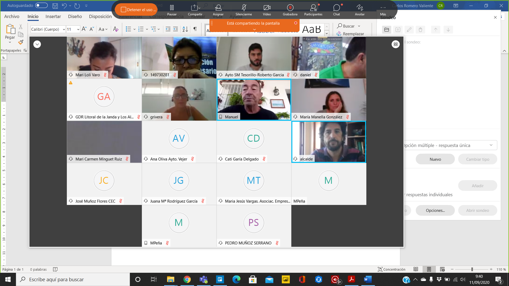Screen dimensions: 509x286
Task: Open the Diseño ribbon tab
Action: click(75, 16)
